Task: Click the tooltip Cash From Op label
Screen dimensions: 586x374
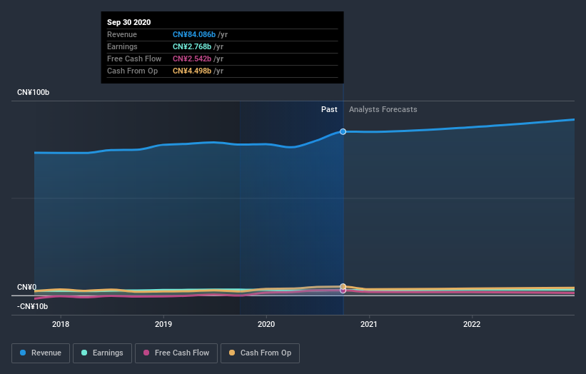Action: (x=132, y=71)
